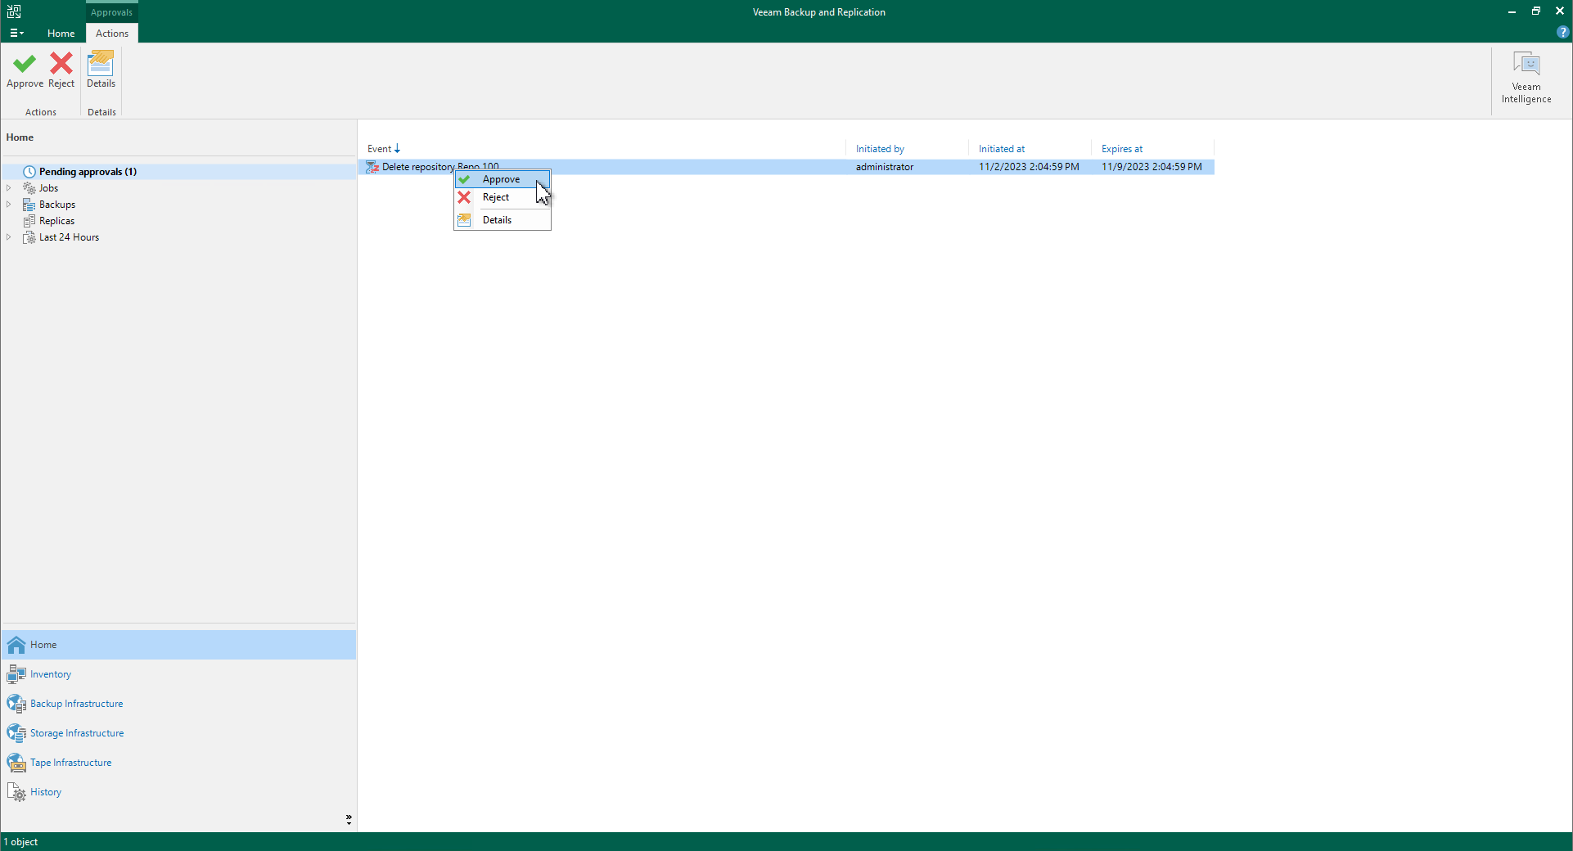Select Jobs in the Home tree
Viewport: 1573px width, 851px height.
point(48,188)
